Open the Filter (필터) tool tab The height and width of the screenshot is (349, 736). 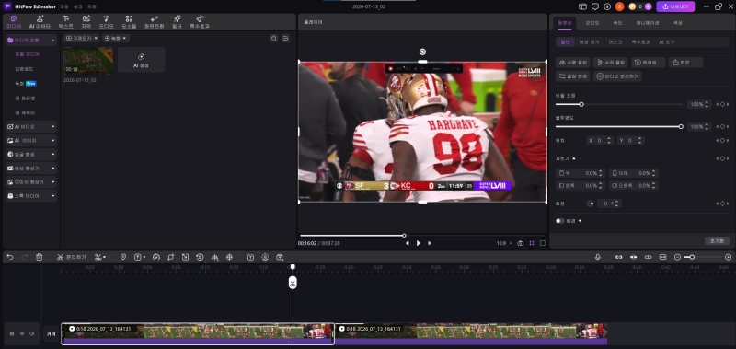point(177,21)
